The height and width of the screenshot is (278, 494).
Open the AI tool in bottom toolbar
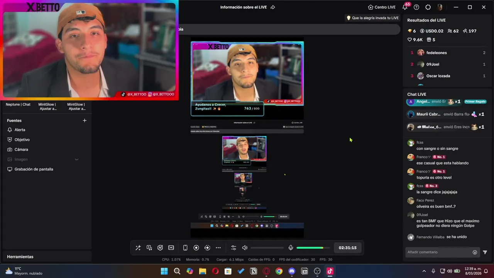tap(160, 248)
